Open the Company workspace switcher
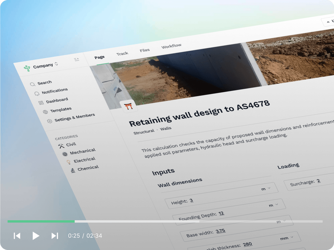This screenshot has height=250, width=334. tap(44, 65)
